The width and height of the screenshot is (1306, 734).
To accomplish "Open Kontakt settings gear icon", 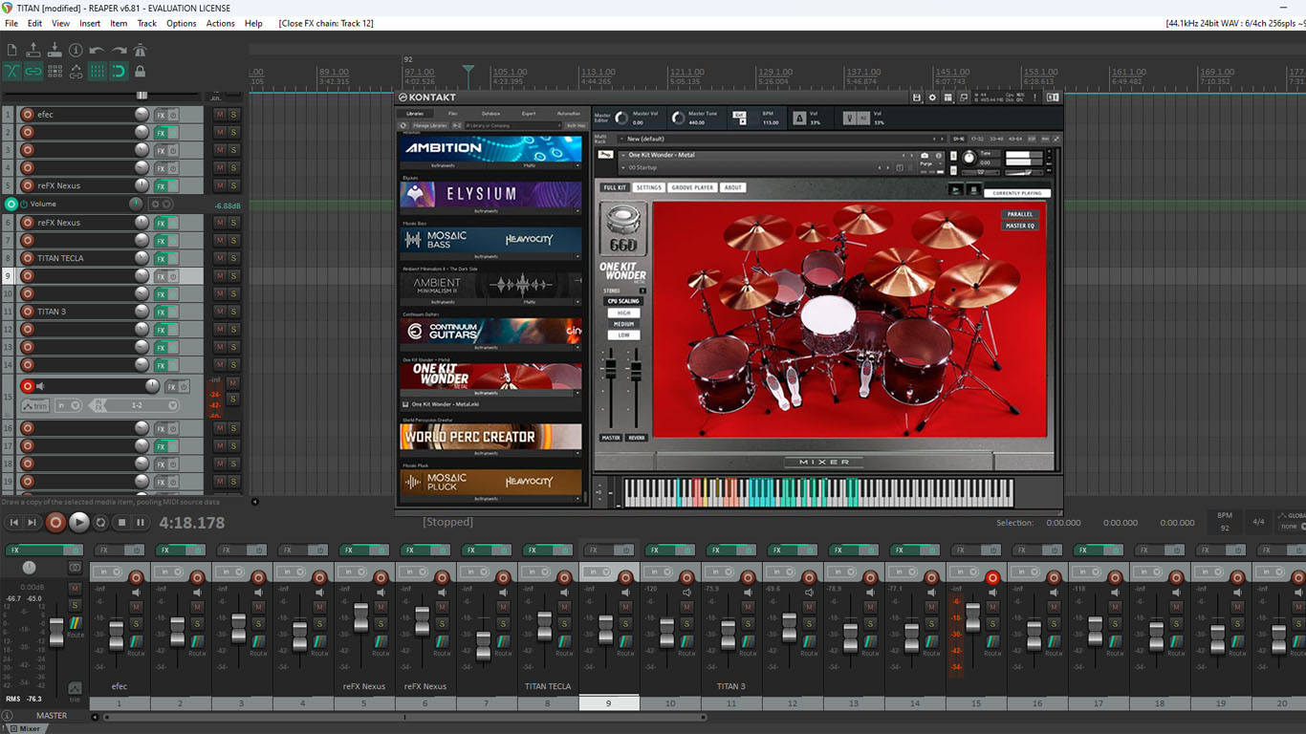I will coord(932,97).
